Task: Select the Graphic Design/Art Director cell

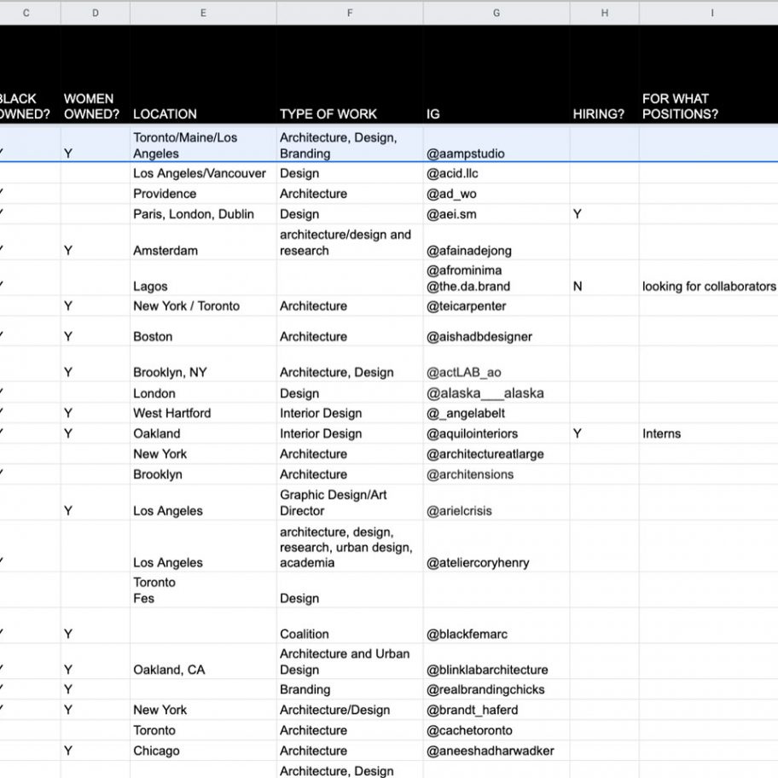Action: tap(350, 502)
